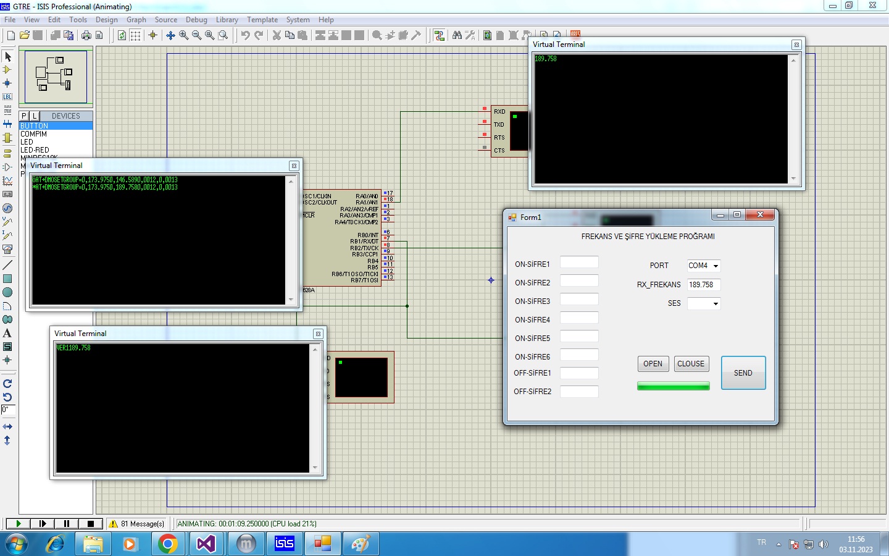Screen dimensions: 889x556
Task: Toggle the grid display icon
Action: point(135,35)
